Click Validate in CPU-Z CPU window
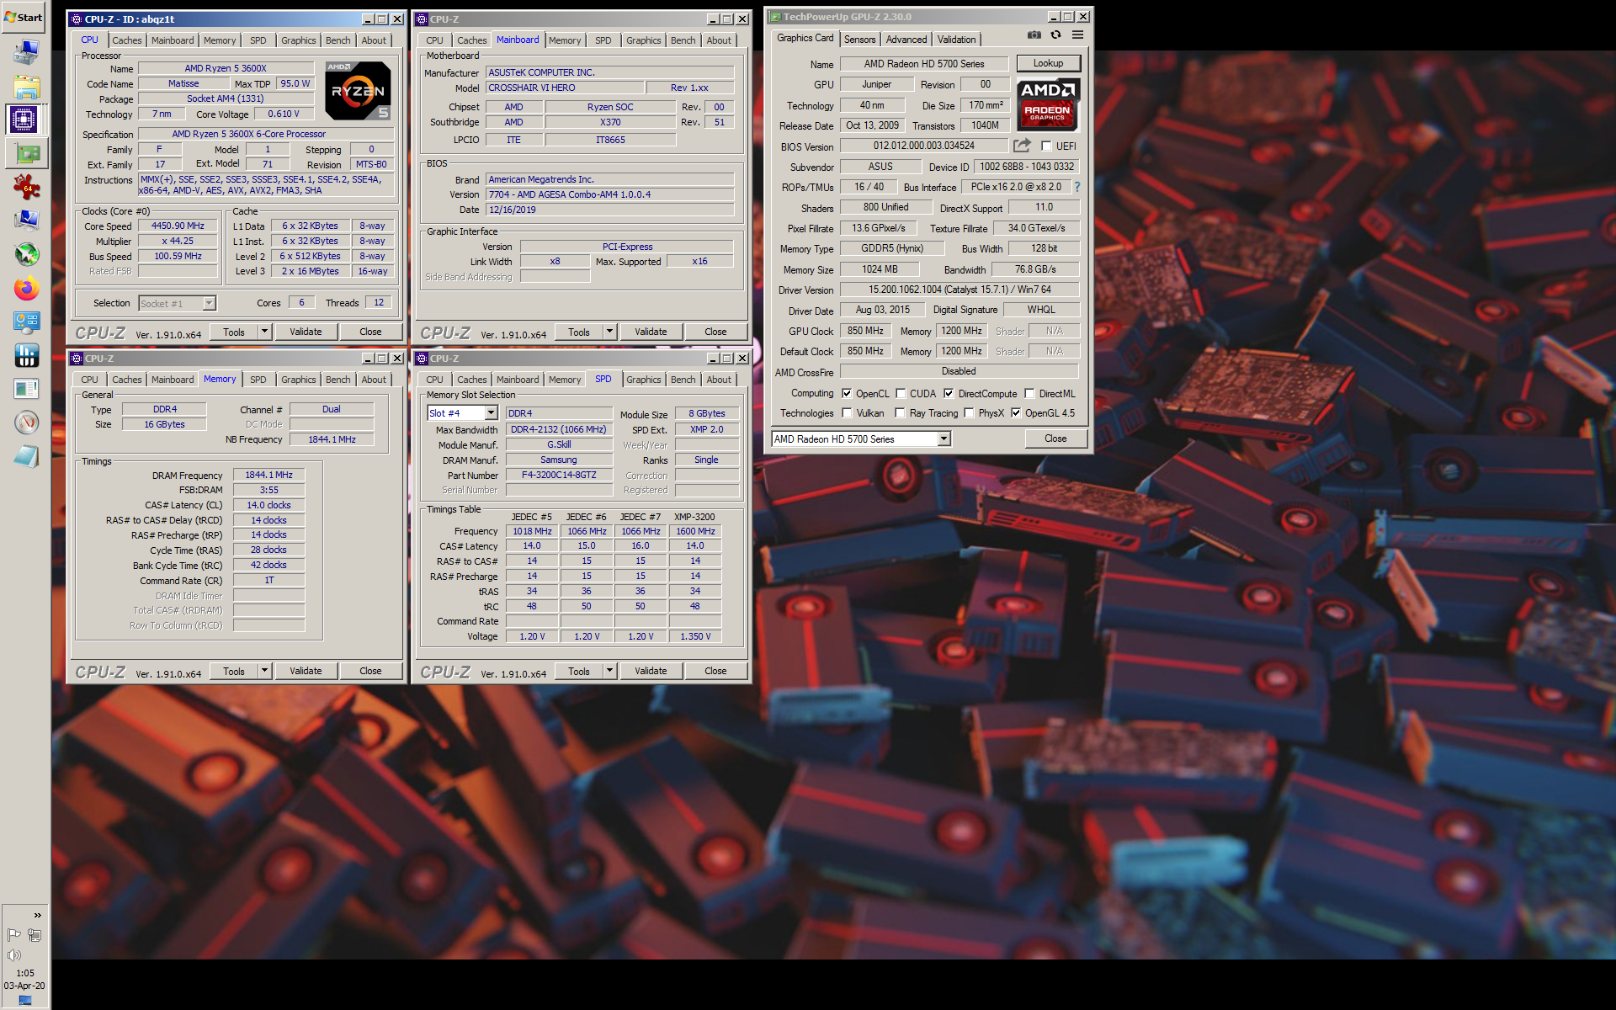 (x=306, y=332)
